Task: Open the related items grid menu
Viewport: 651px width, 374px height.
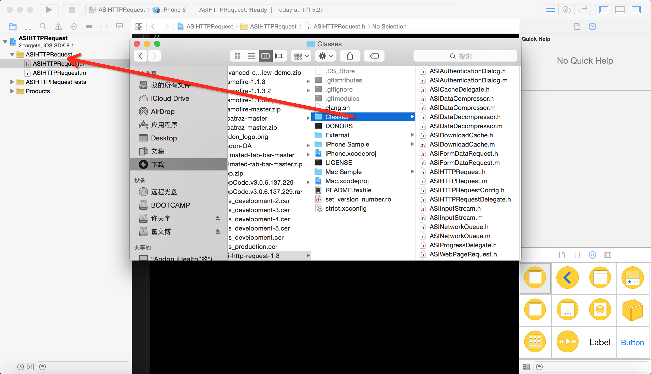Action: pyautogui.click(x=139, y=26)
